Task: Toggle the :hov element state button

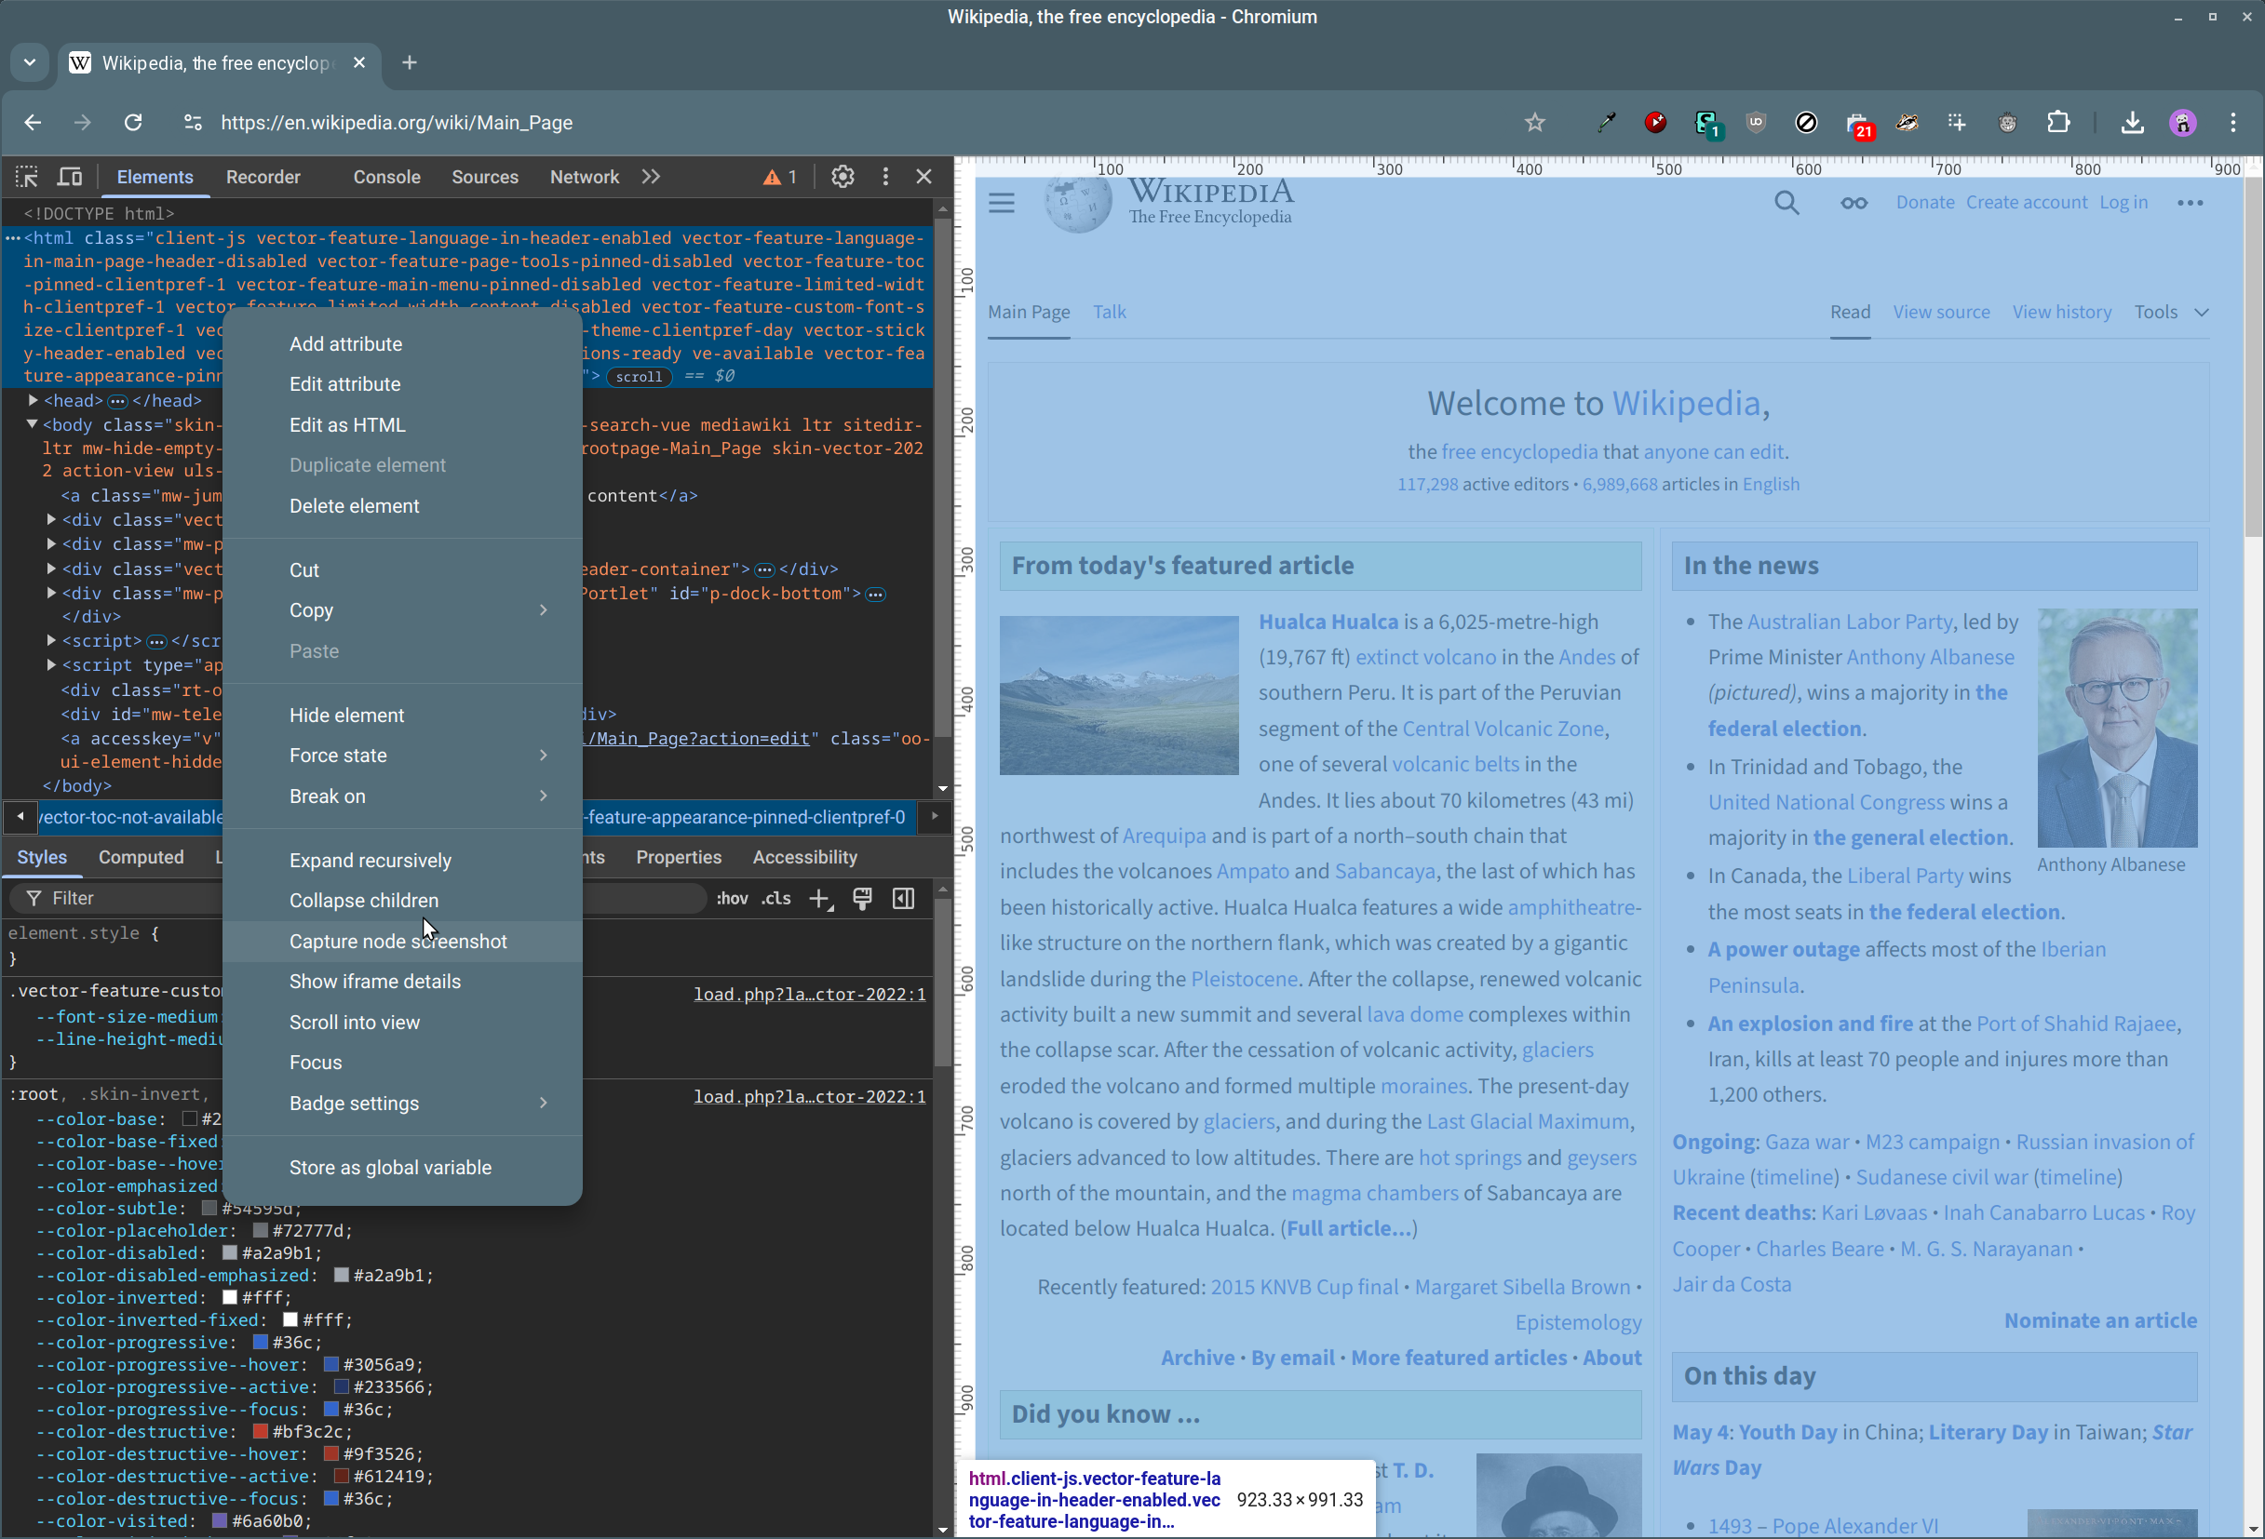Action: click(x=731, y=898)
